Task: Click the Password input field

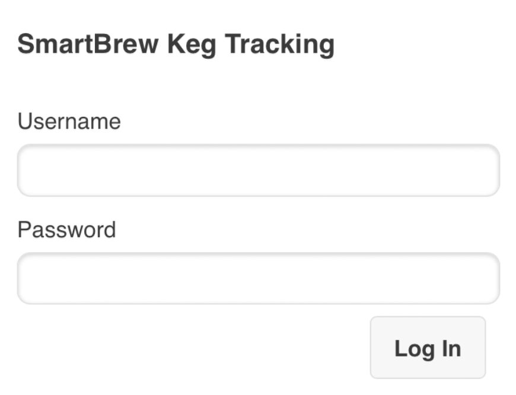Action: 258,278
